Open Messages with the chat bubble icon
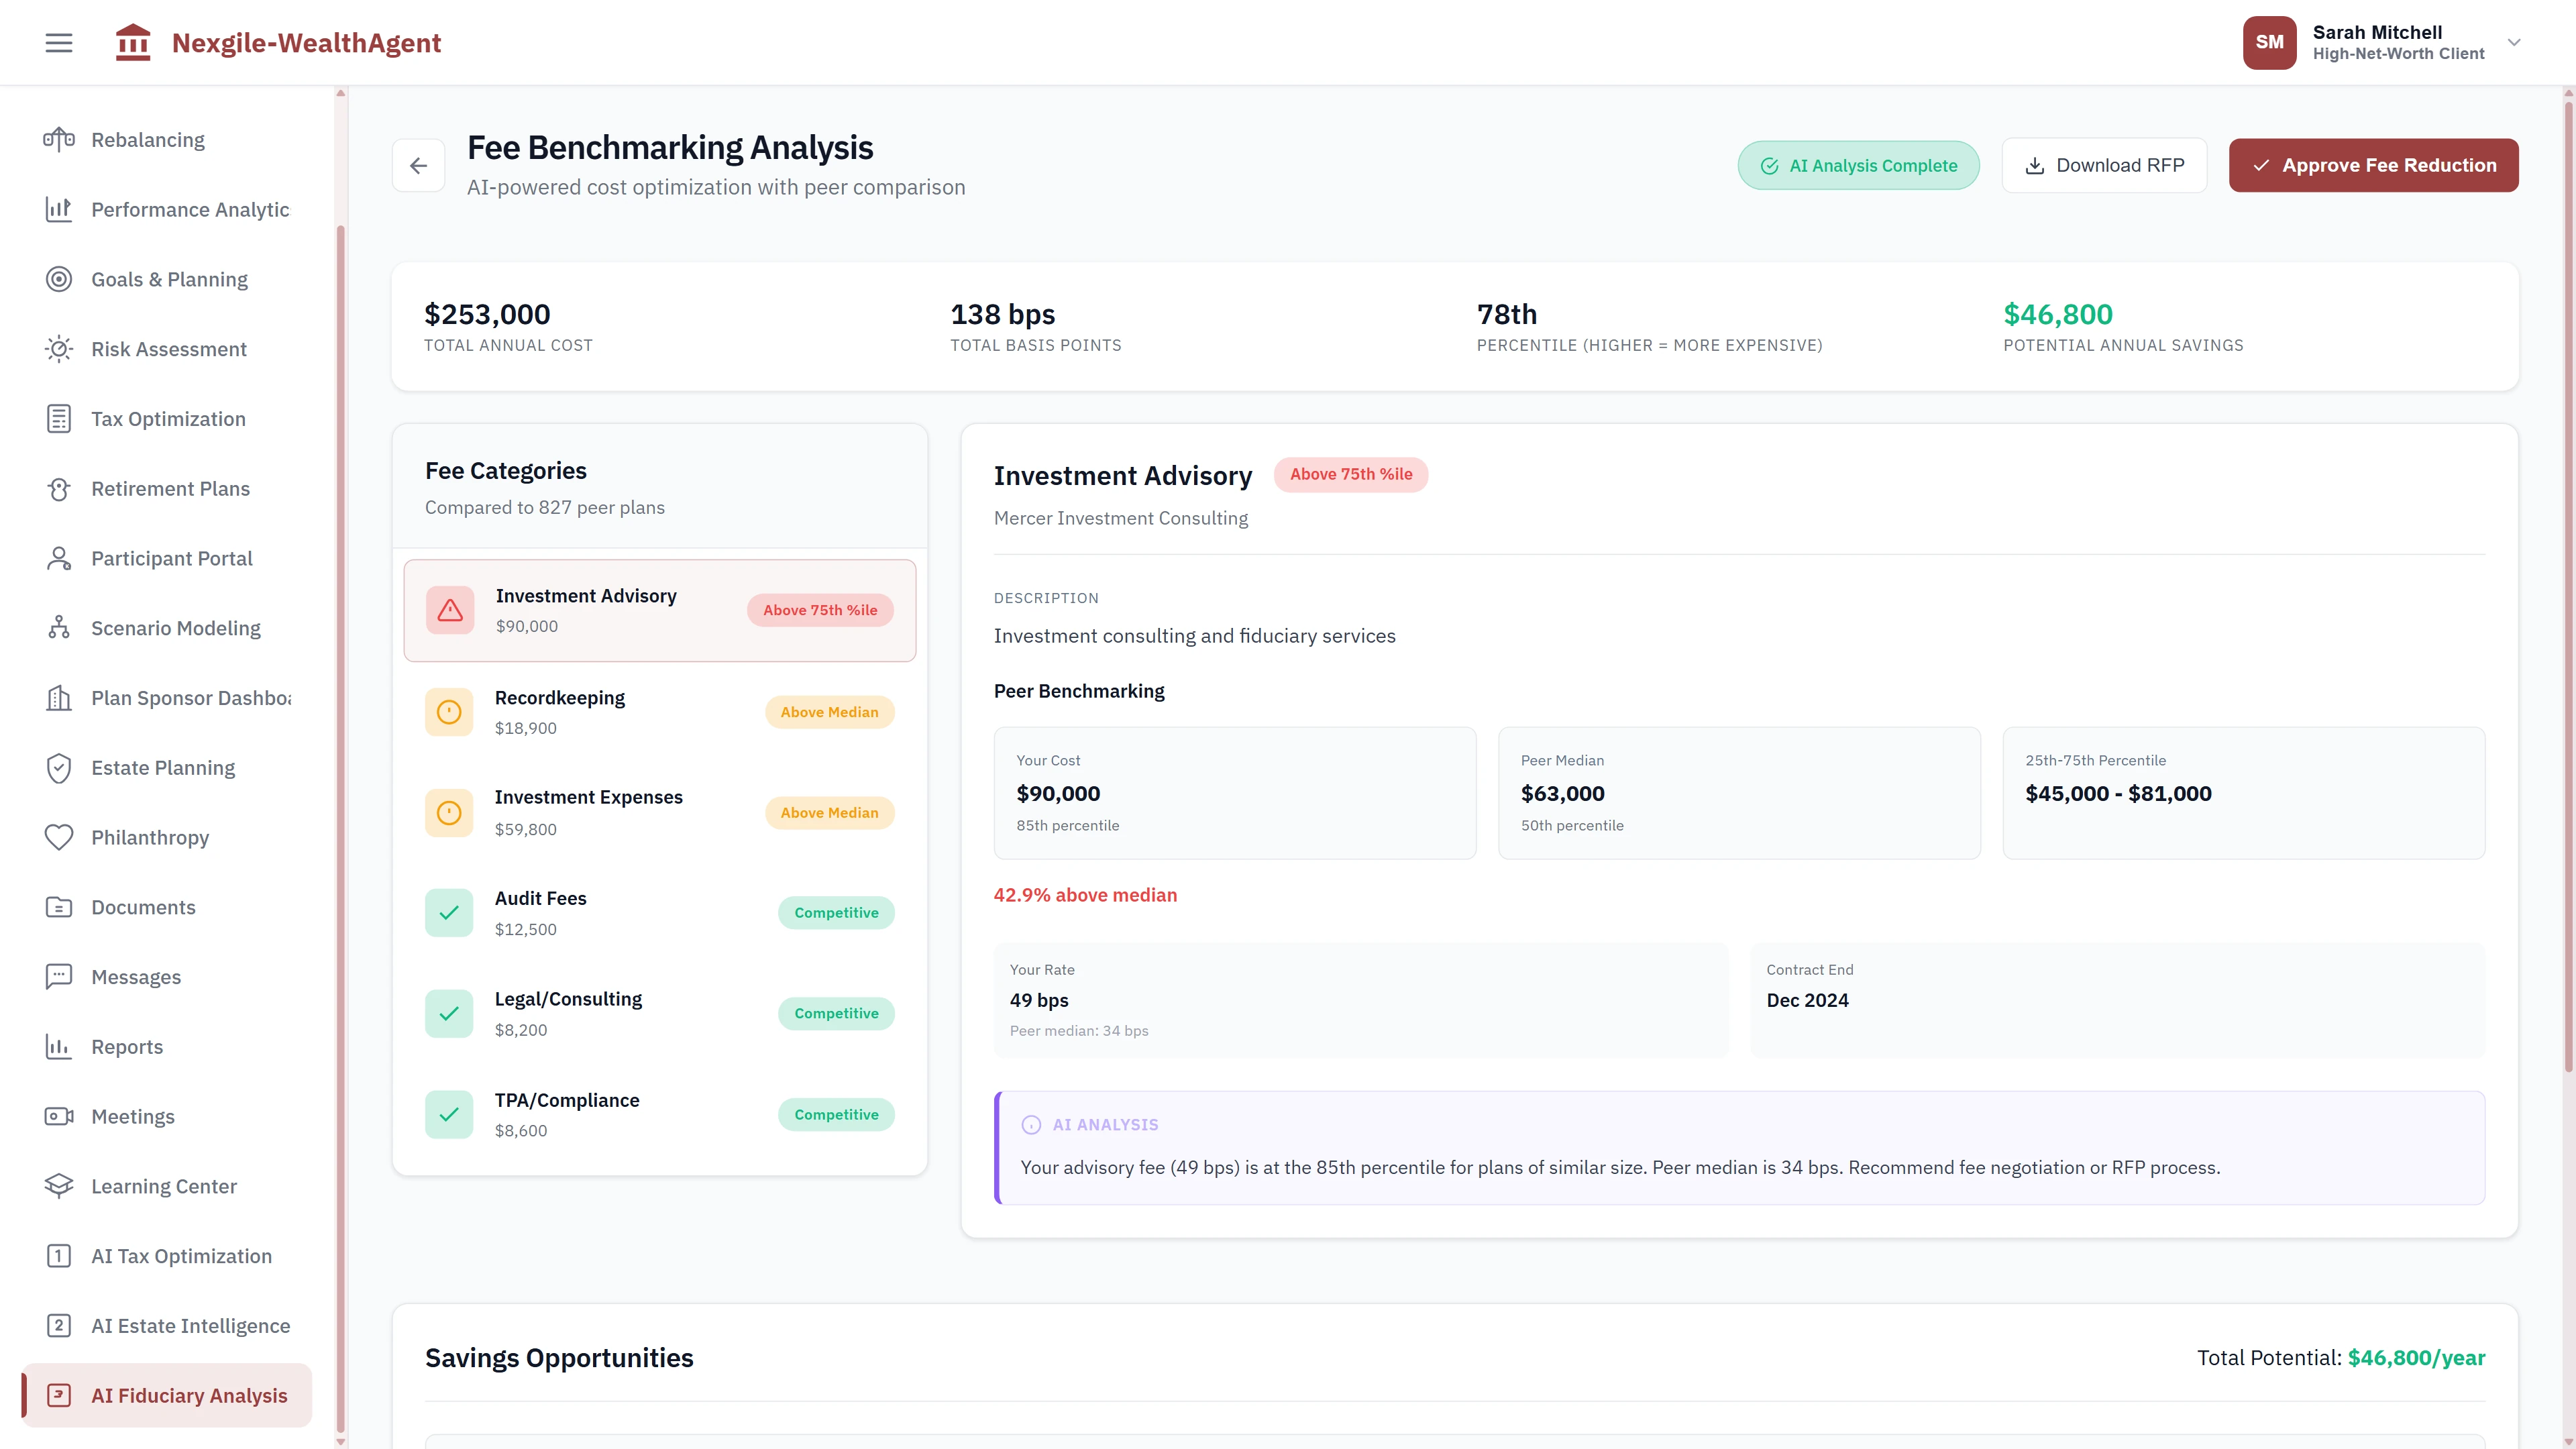 point(58,976)
